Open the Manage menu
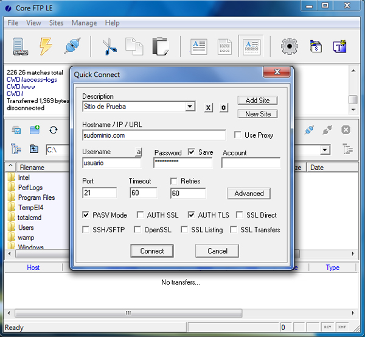 84,23
